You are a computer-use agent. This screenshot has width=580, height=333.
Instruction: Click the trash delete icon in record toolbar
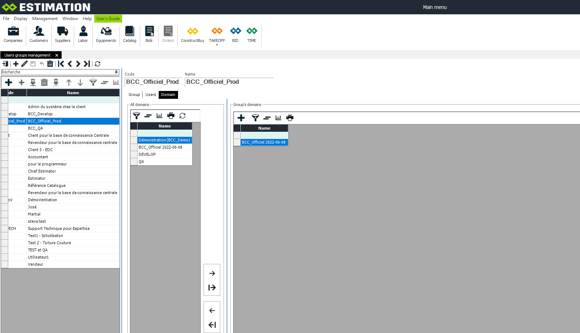tap(50, 64)
